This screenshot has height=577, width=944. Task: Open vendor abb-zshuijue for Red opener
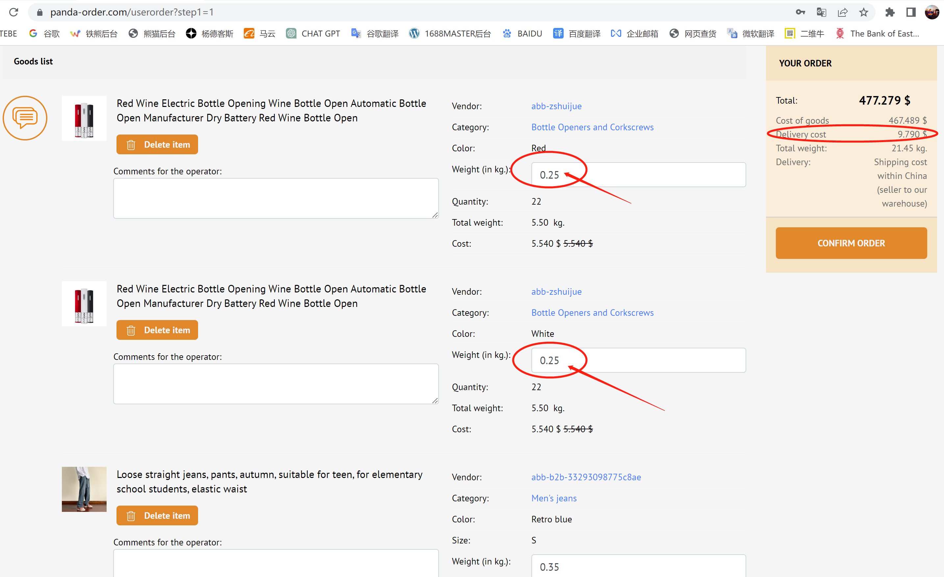pyautogui.click(x=556, y=106)
